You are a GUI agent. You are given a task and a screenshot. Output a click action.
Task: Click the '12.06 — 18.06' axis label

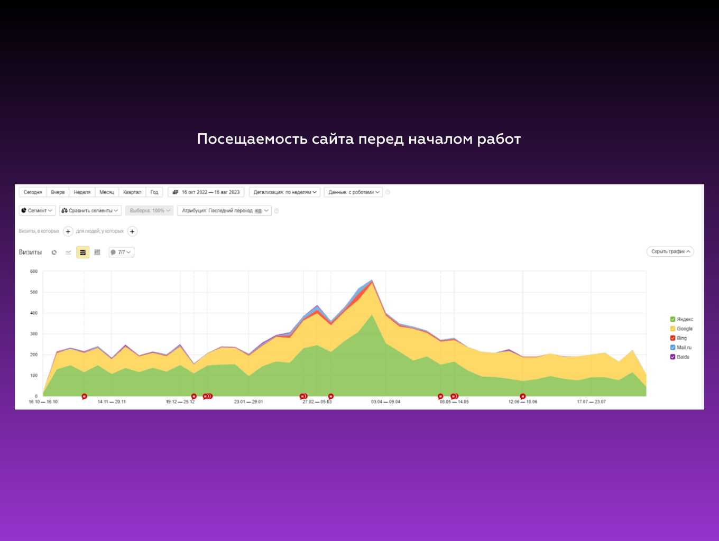pos(523,402)
